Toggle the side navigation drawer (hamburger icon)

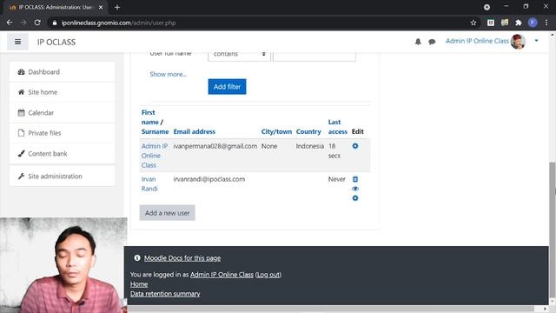[17, 42]
